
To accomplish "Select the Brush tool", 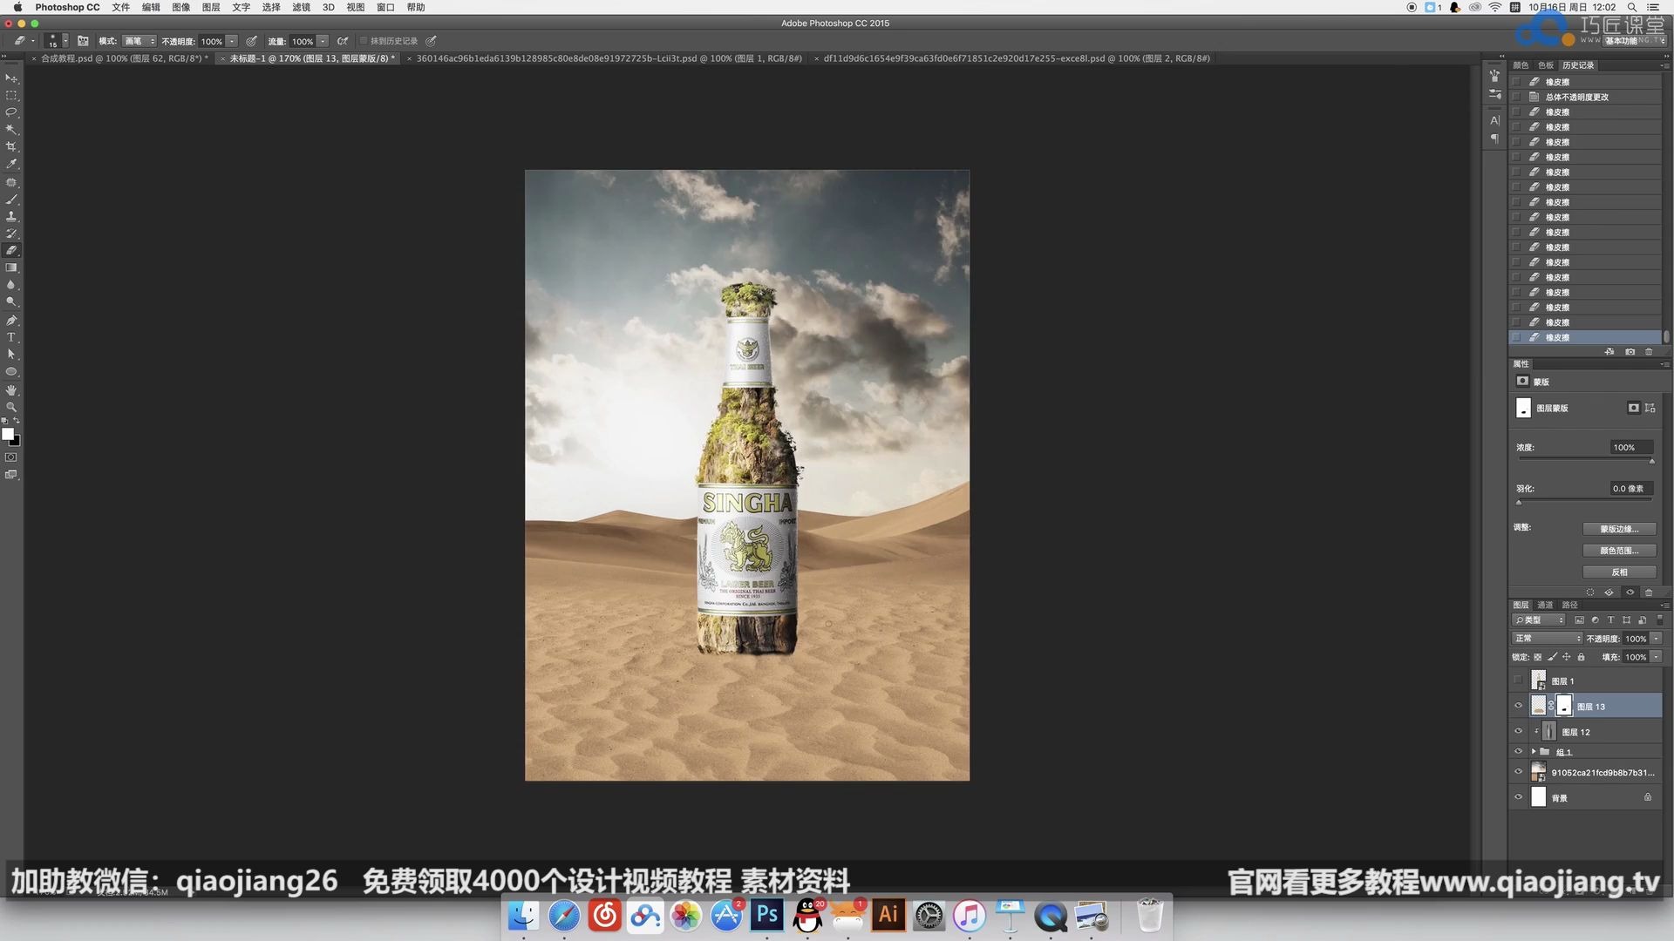I will [11, 200].
